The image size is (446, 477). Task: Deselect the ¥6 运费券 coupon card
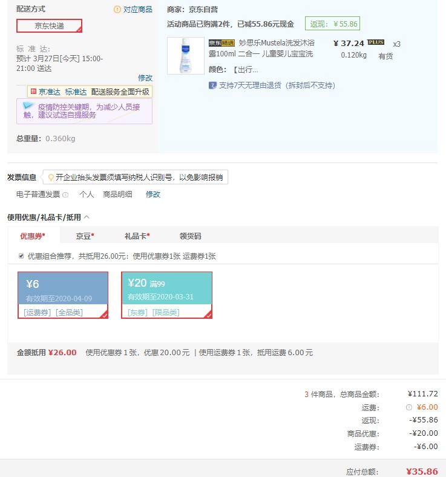click(x=63, y=295)
